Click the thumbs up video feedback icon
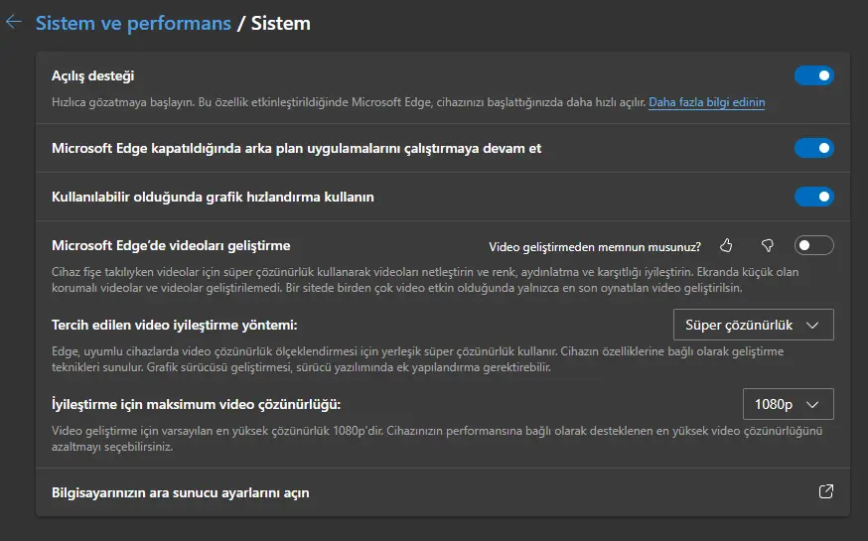This screenshot has height=541, width=868. tap(726, 245)
